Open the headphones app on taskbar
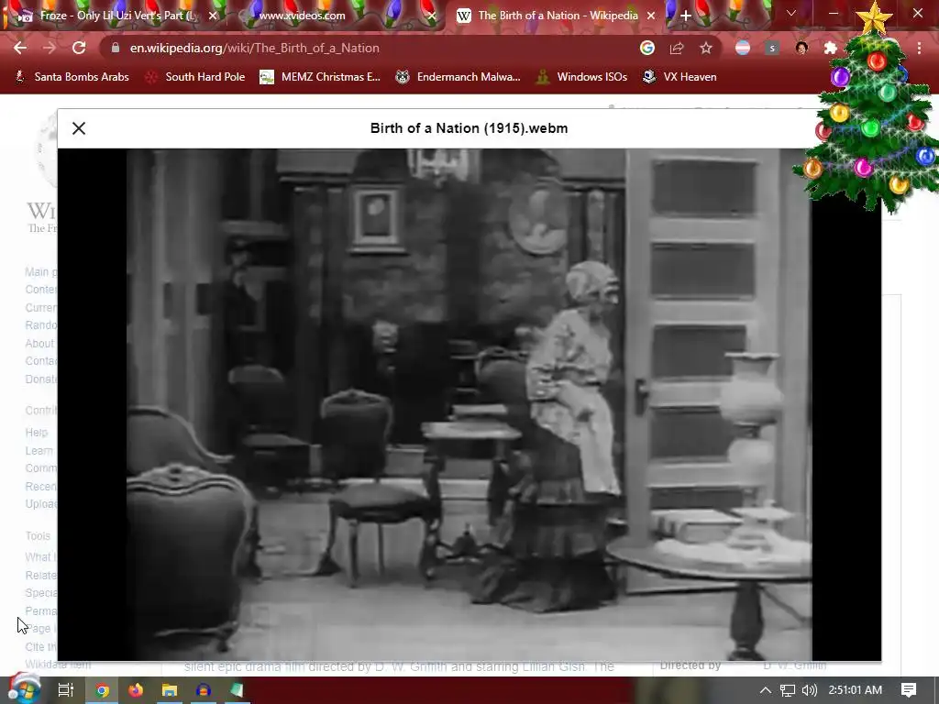Viewport: 939px width, 704px height. (203, 690)
